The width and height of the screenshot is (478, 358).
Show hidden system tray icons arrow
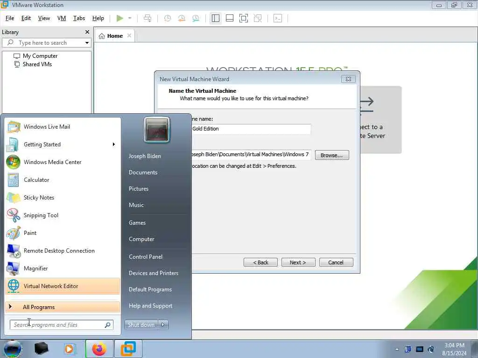(397, 349)
